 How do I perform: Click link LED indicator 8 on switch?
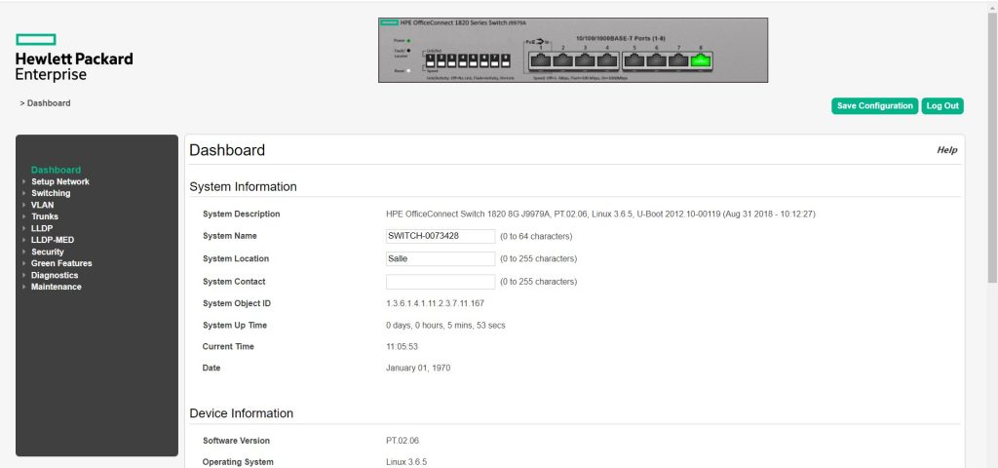(506, 60)
